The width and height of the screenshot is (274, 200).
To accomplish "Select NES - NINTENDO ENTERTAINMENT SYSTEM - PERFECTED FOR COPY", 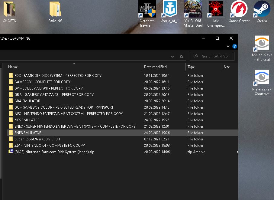I will pyautogui.click(x=69, y=113).
